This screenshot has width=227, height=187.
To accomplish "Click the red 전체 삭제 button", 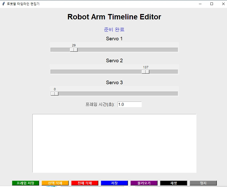I will point(85,183).
